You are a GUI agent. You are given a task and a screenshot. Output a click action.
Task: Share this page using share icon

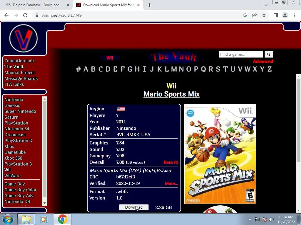(x=255, y=15)
